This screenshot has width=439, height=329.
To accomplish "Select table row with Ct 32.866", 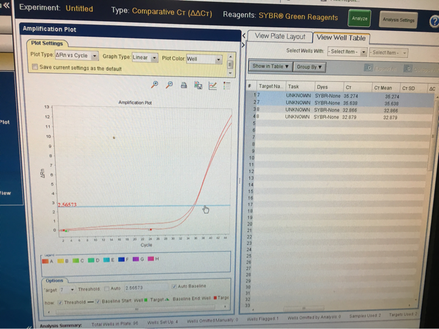I will (x=341, y=110).
